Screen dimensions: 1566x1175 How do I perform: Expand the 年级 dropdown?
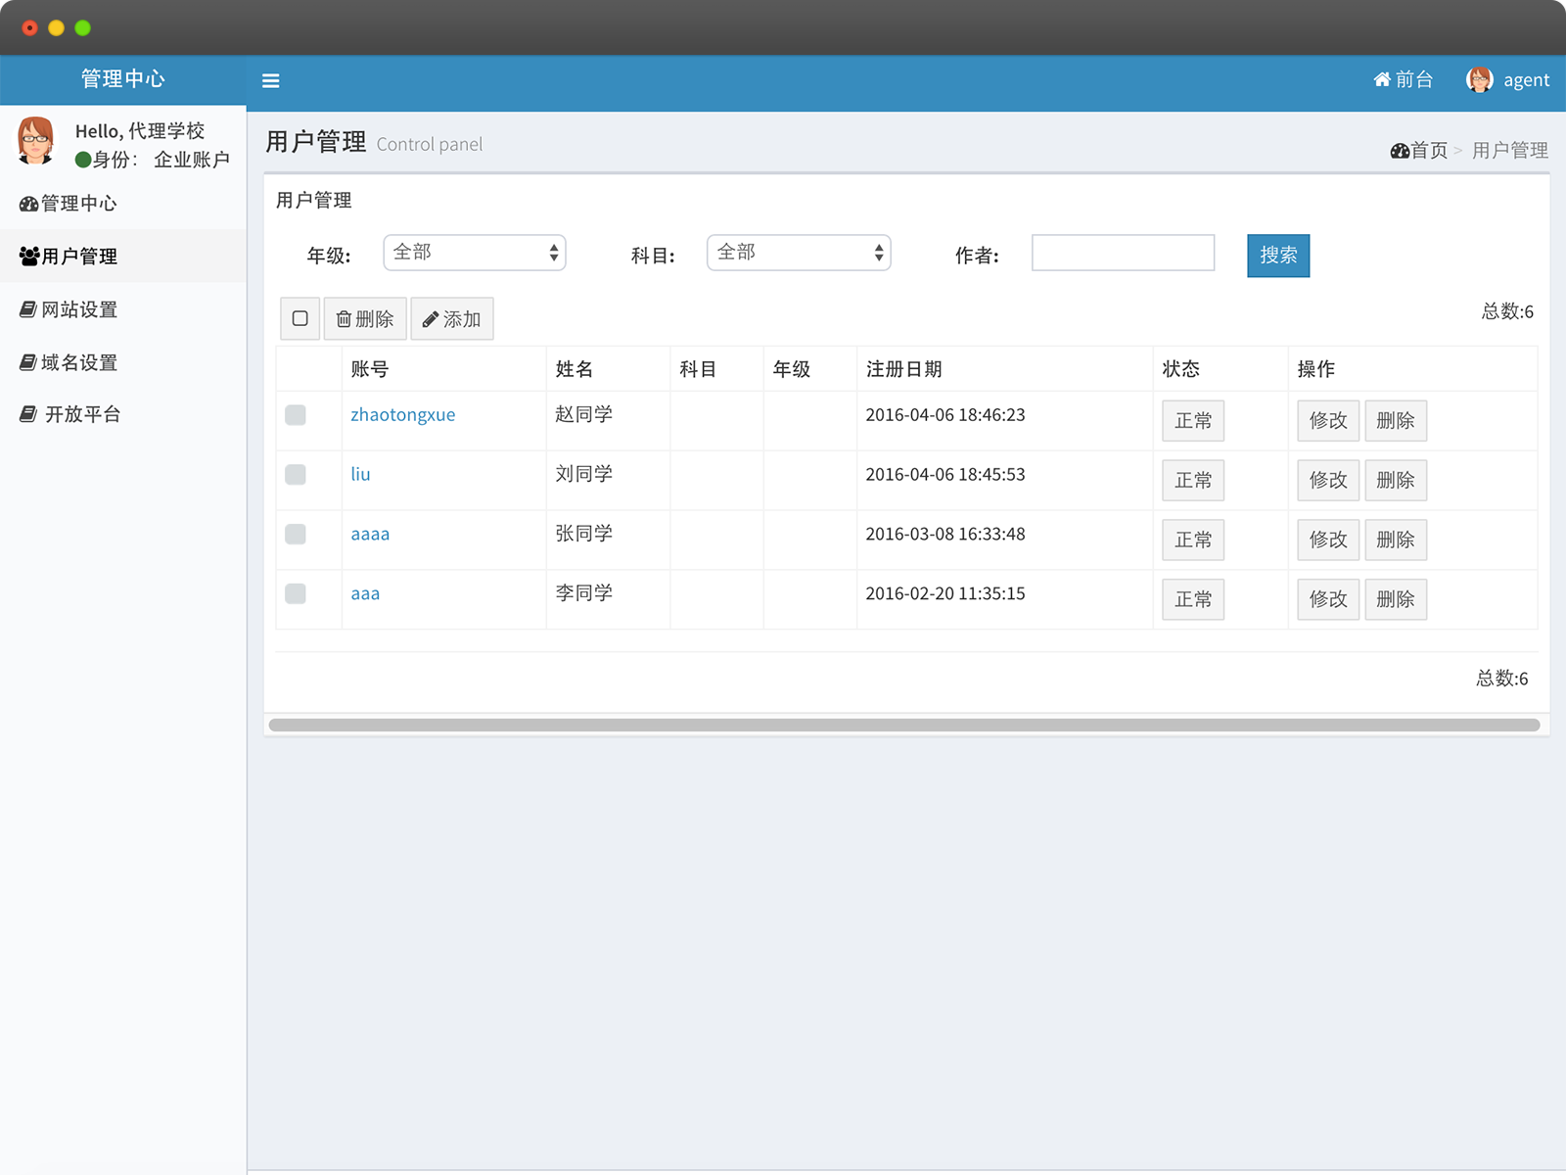pos(475,253)
